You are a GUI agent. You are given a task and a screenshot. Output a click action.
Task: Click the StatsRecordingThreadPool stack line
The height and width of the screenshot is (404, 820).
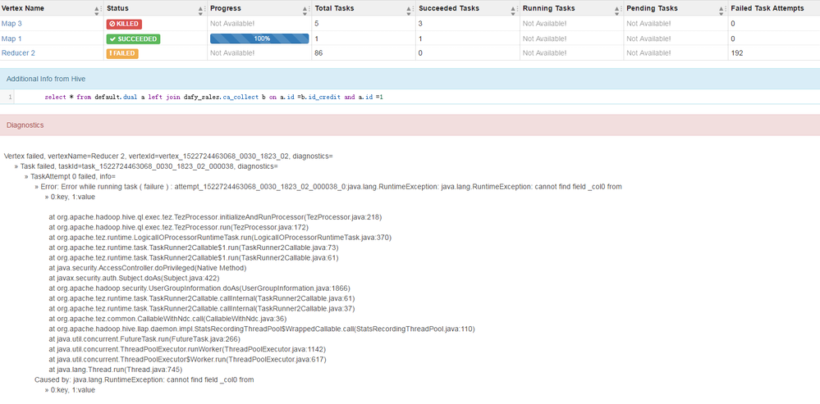pyautogui.click(x=262, y=329)
